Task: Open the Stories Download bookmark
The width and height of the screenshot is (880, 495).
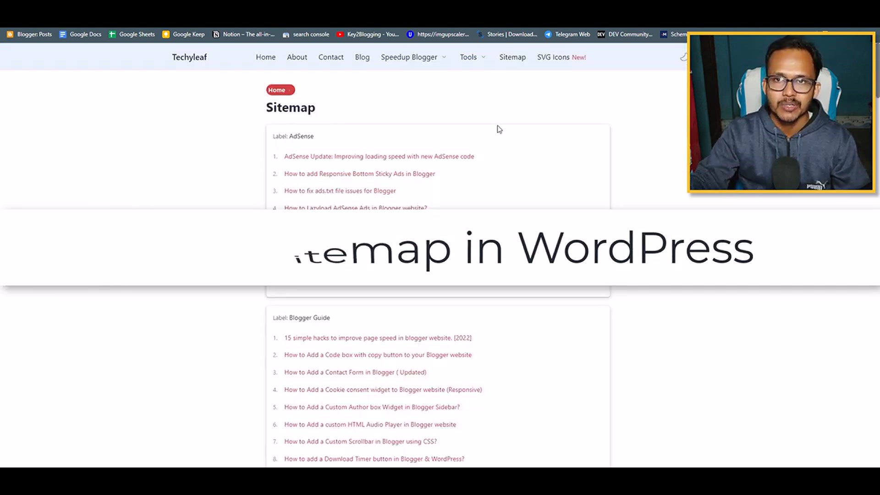Action: (x=507, y=34)
